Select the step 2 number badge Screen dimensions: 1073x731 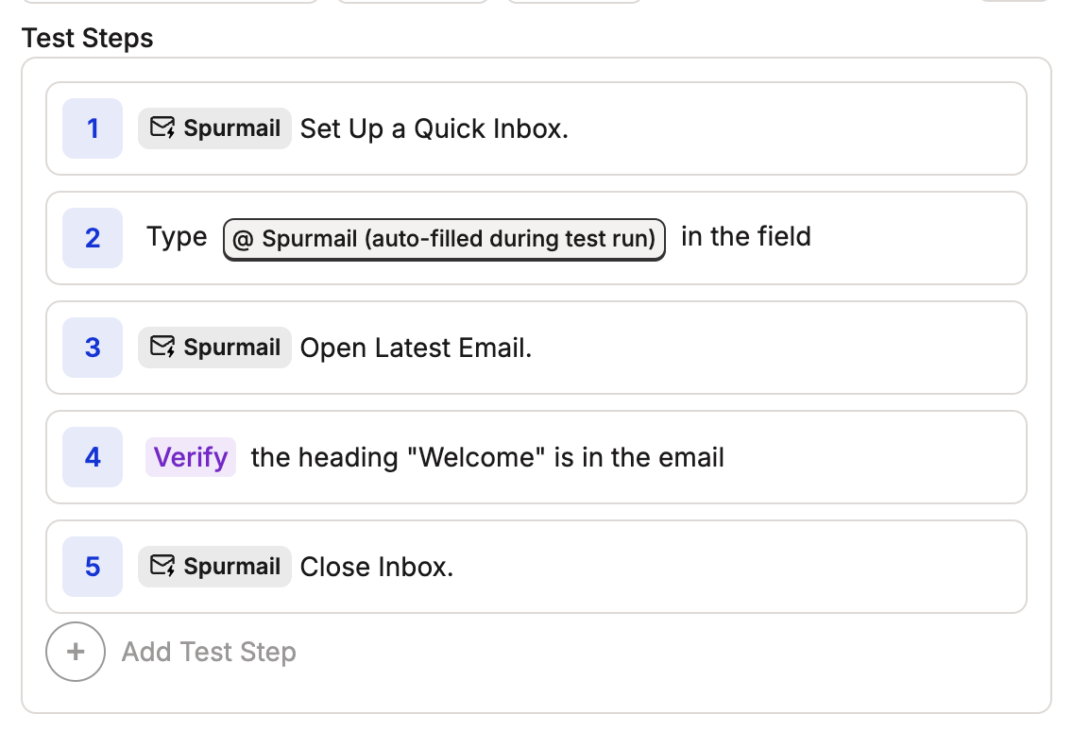click(x=92, y=238)
